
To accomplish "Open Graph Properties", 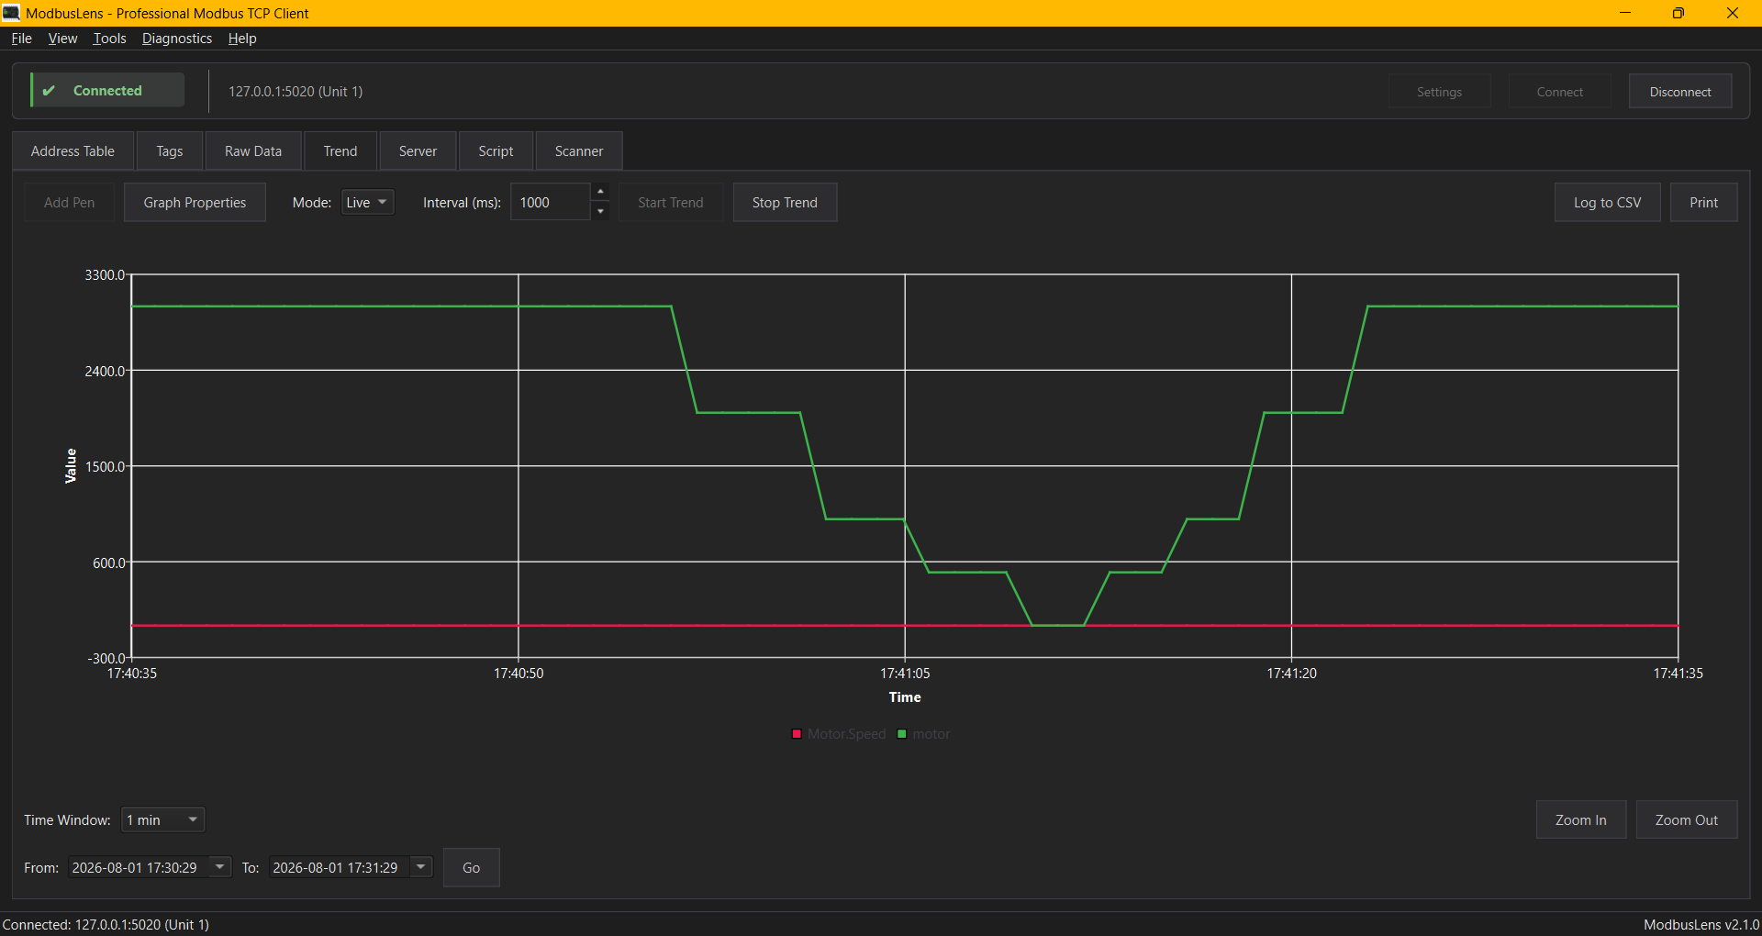I will (195, 203).
